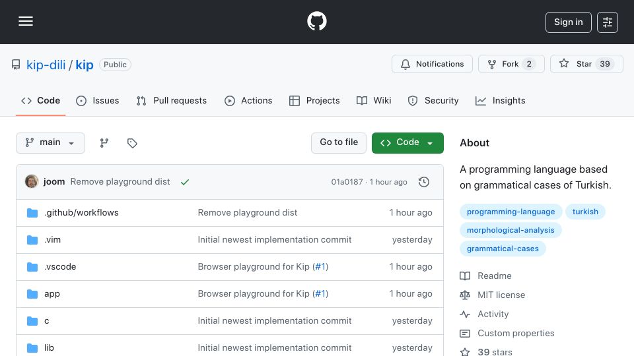
Task: Open .github/workflows commit message link
Action: click(248, 213)
